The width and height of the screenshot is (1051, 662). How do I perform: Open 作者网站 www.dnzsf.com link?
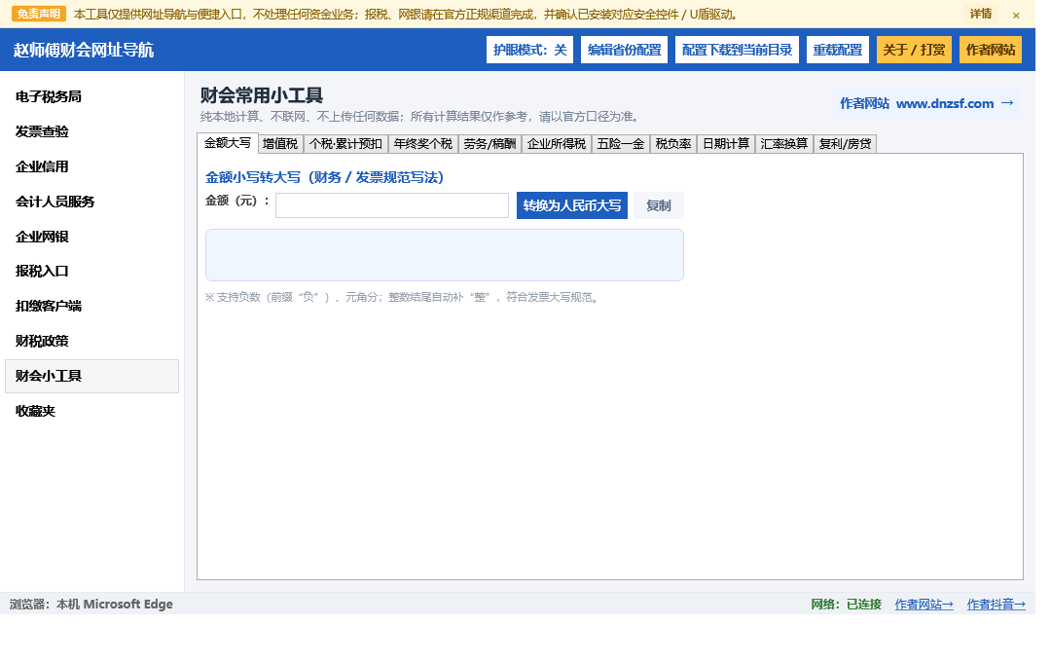pos(927,103)
